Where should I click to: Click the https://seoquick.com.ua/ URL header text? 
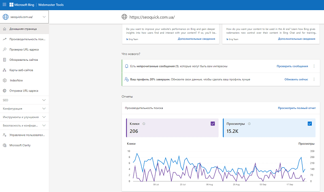152,17
